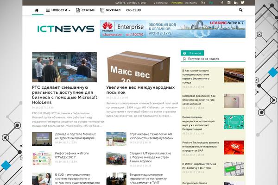This screenshot has height=185, width=278.
Task: Open the Статьи menu item
Action: 88,10
